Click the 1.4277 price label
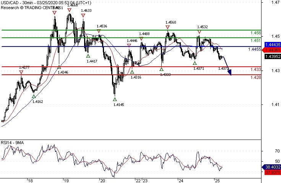Screen dimensions: 281x183 24,67
